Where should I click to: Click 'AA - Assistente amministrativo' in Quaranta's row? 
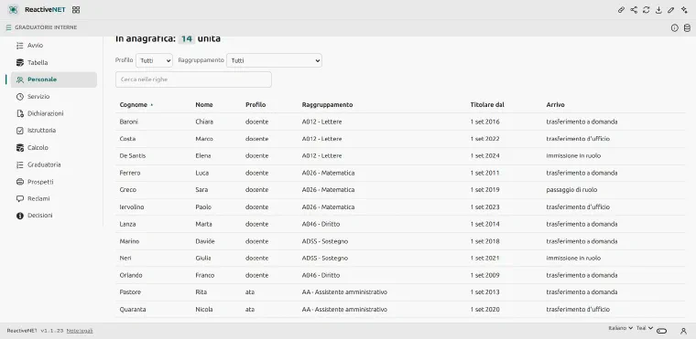click(344, 310)
